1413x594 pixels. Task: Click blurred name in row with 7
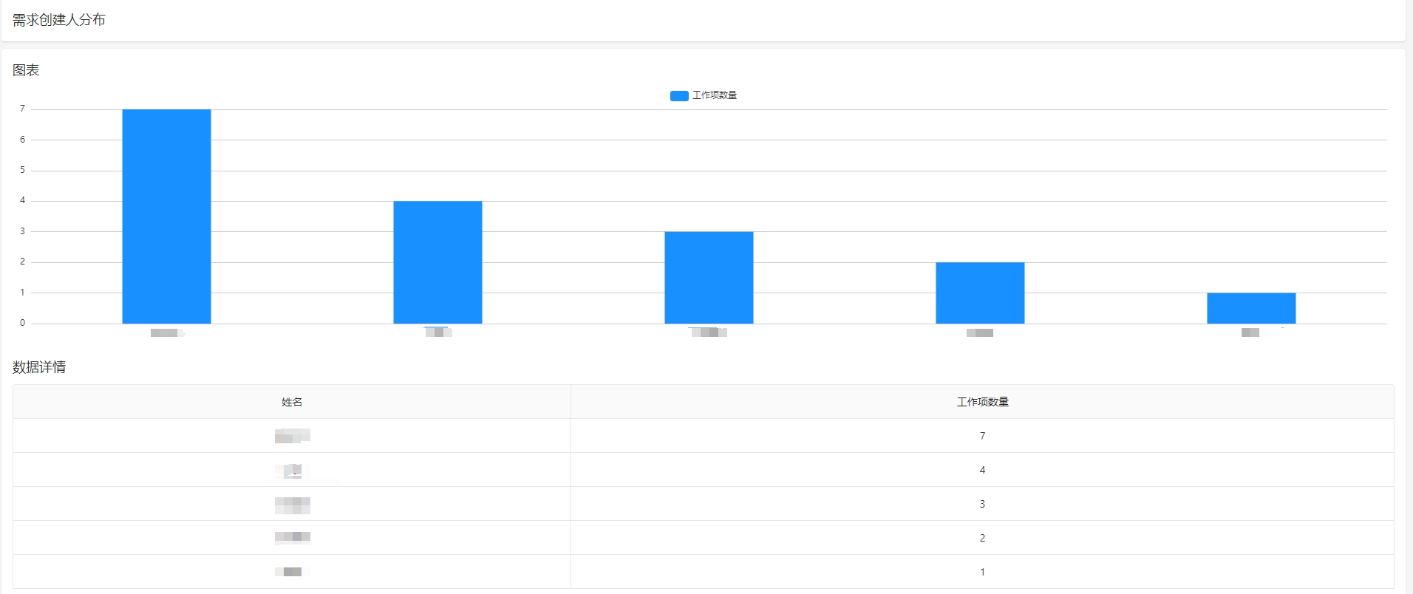[292, 436]
